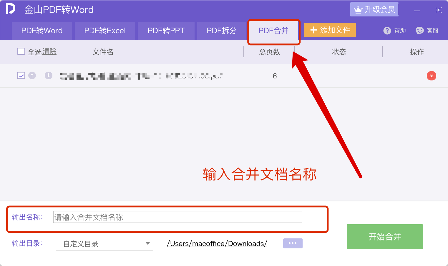
Task: Click the page count value 6
Action: (275, 76)
